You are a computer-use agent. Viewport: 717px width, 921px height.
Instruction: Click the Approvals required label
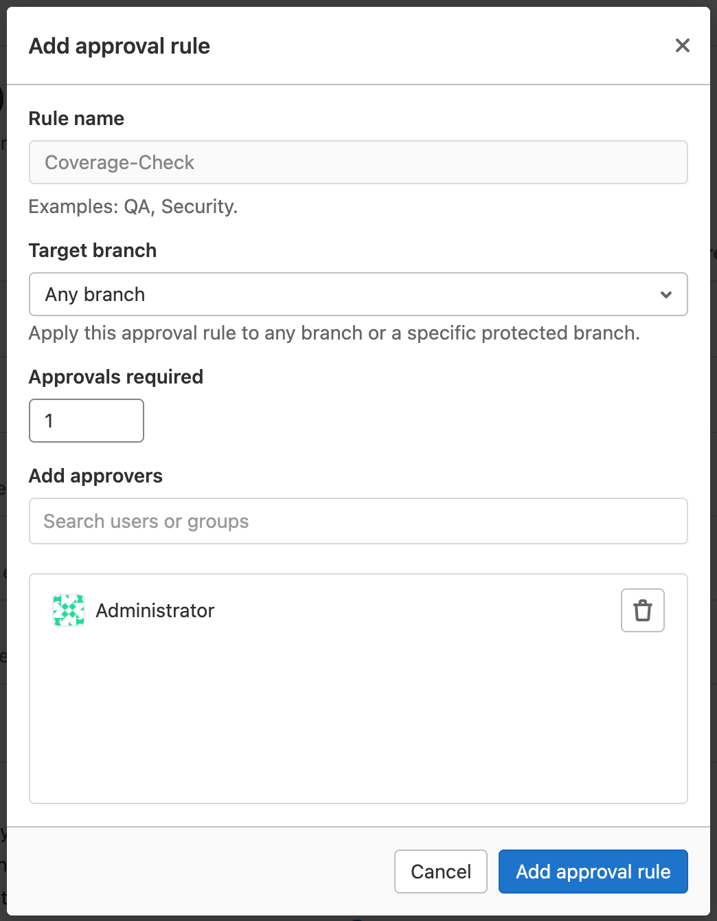pyautogui.click(x=115, y=377)
